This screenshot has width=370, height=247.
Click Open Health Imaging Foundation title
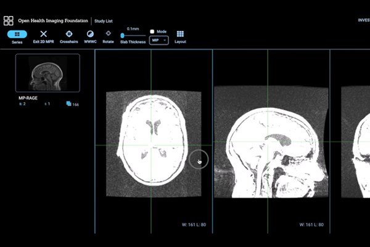[x=53, y=20]
